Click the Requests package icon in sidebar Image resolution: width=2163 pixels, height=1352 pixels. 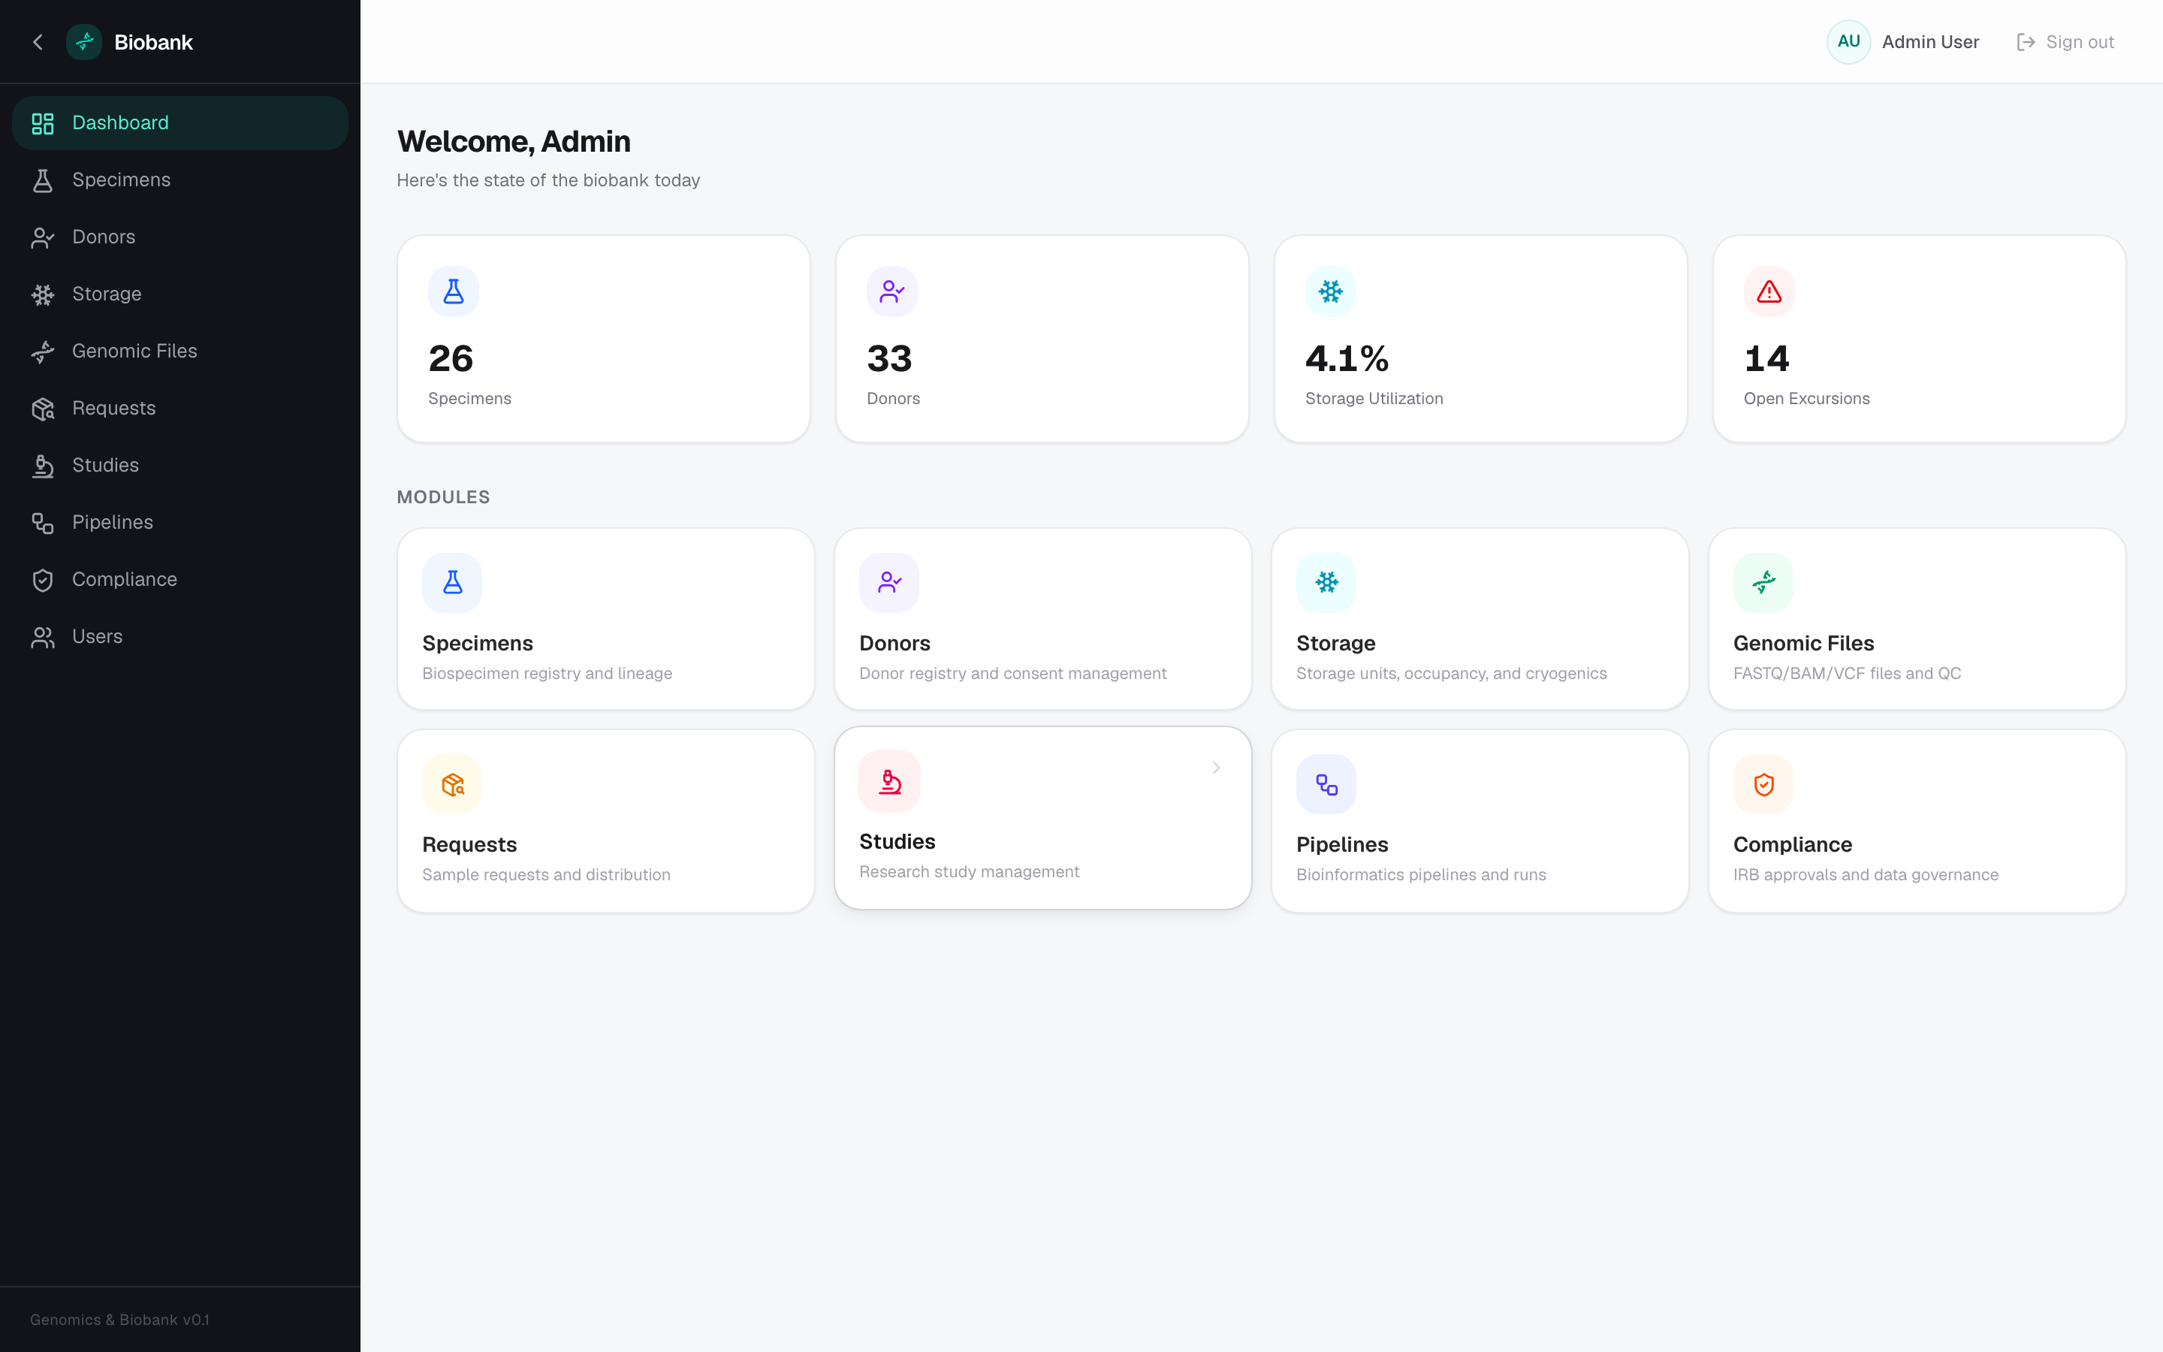pyautogui.click(x=42, y=409)
